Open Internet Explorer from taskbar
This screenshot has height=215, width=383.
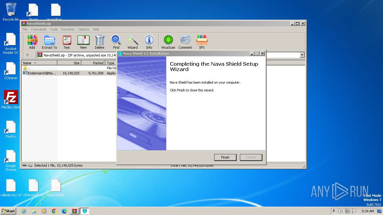pos(24,211)
